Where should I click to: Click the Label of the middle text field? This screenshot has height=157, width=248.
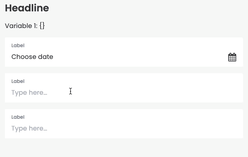pyautogui.click(x=18, y=81)
